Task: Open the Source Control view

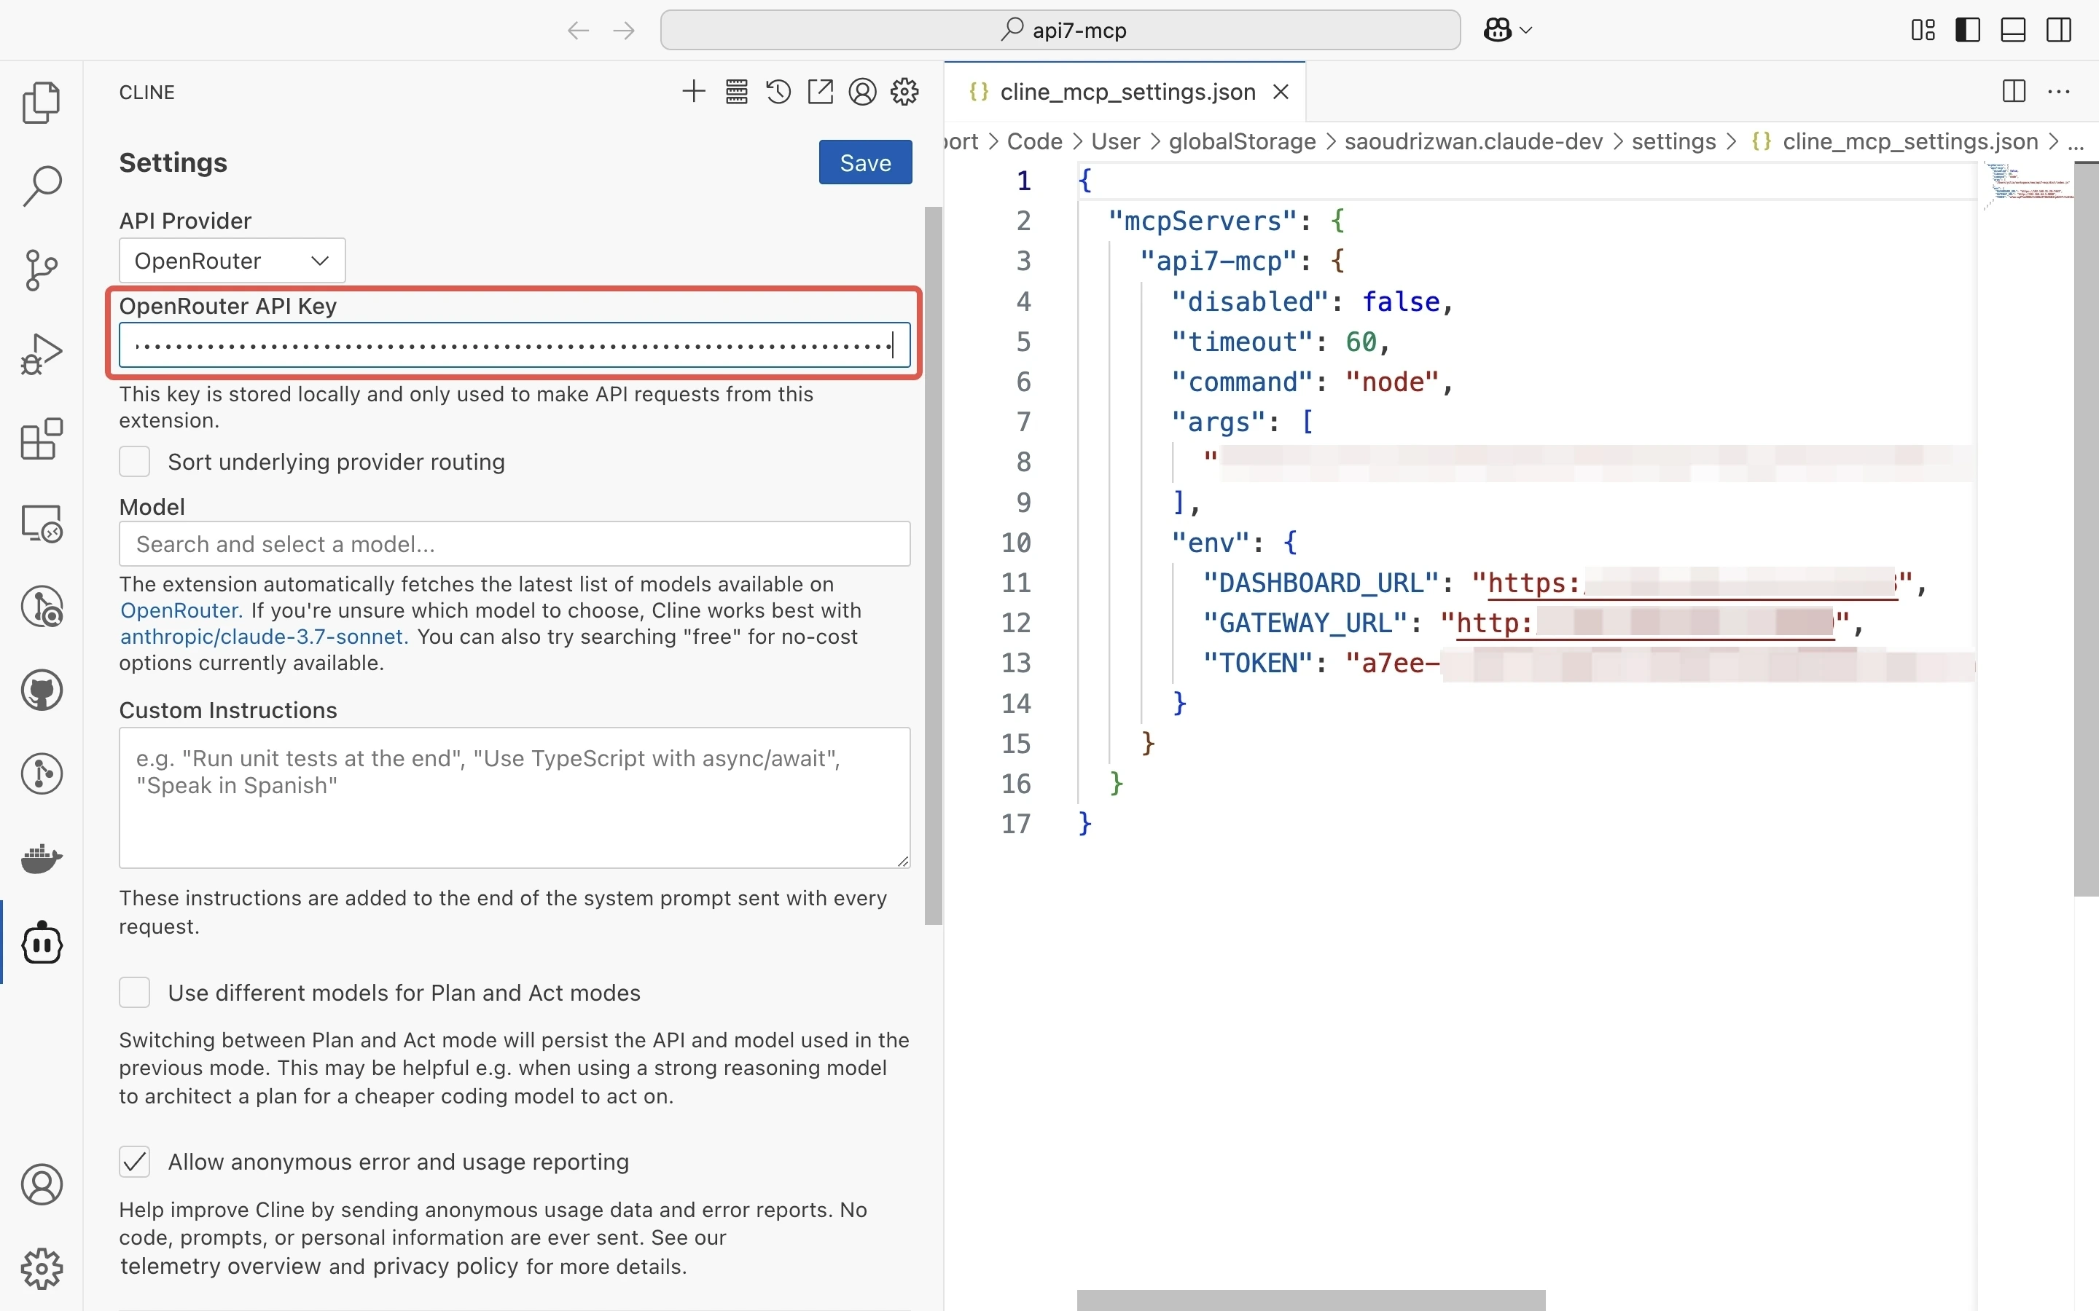Action: point(41,270)
